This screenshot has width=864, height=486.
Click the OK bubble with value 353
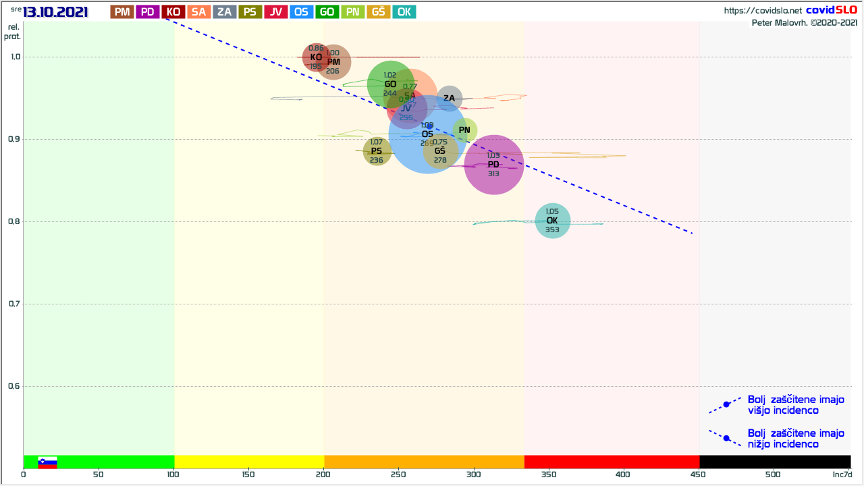[552, 221]
